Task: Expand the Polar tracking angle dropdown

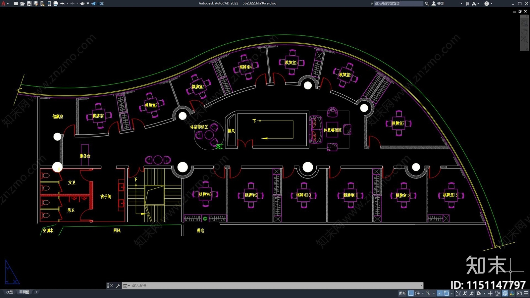Action: click(x=423, y=293)
